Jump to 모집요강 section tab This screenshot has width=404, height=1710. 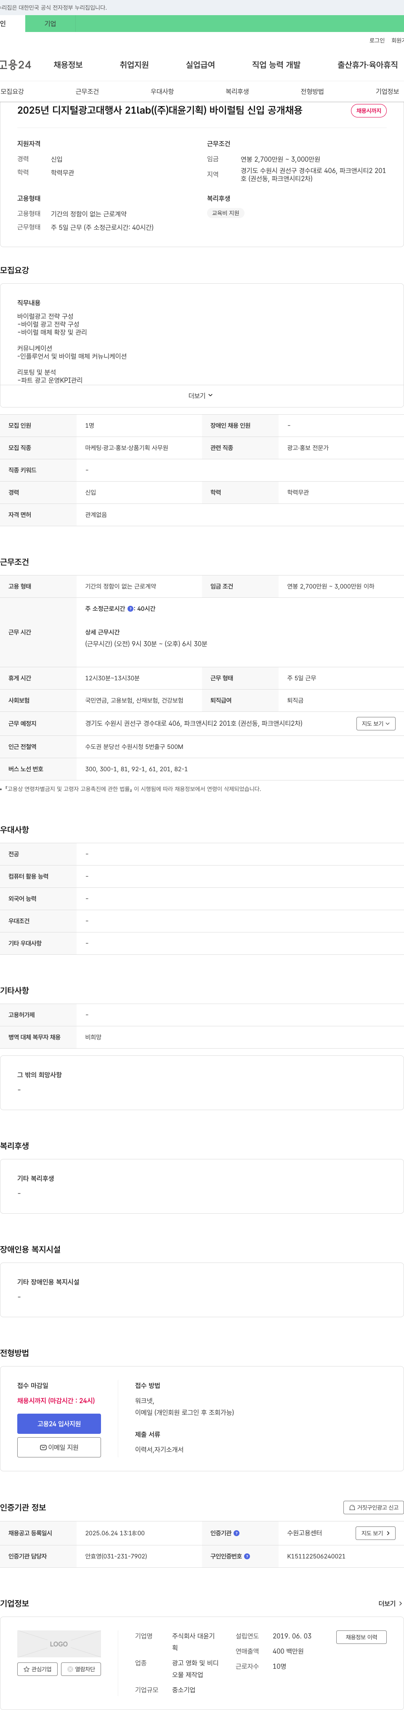click(x=12, y=92)
